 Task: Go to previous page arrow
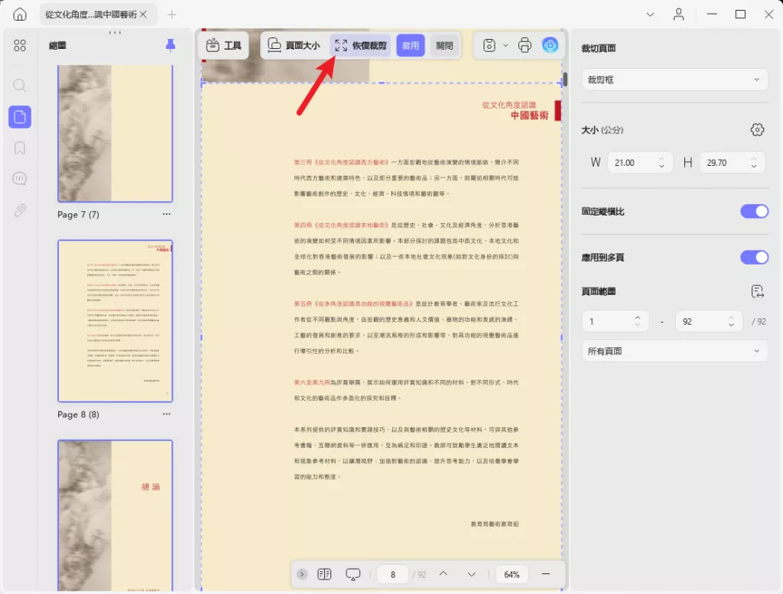pyautogui.click(x=443, y=574)
